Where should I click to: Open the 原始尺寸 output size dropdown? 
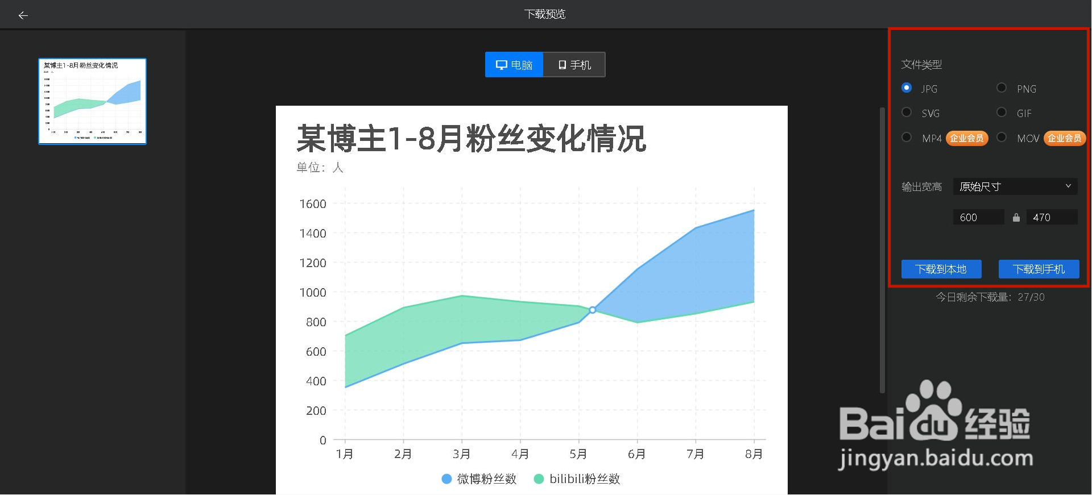coord(1015,186)
